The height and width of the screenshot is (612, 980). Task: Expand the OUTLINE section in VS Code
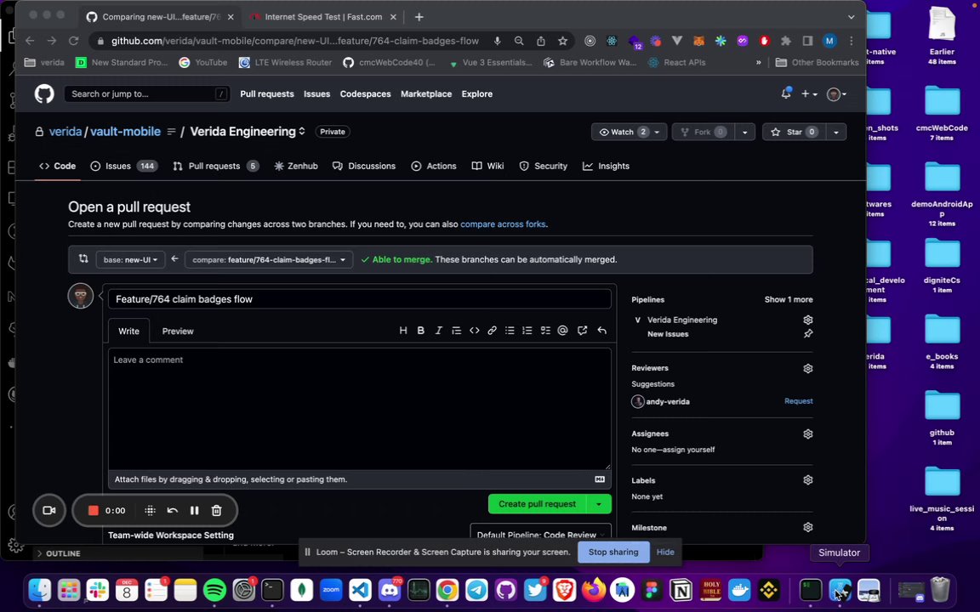click(x=58, y=553)
